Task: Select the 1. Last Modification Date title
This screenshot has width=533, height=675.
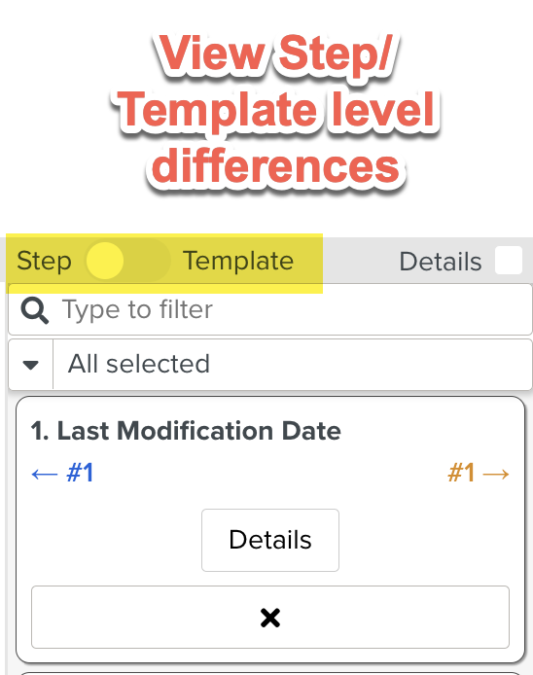Action: coord(186,431)
